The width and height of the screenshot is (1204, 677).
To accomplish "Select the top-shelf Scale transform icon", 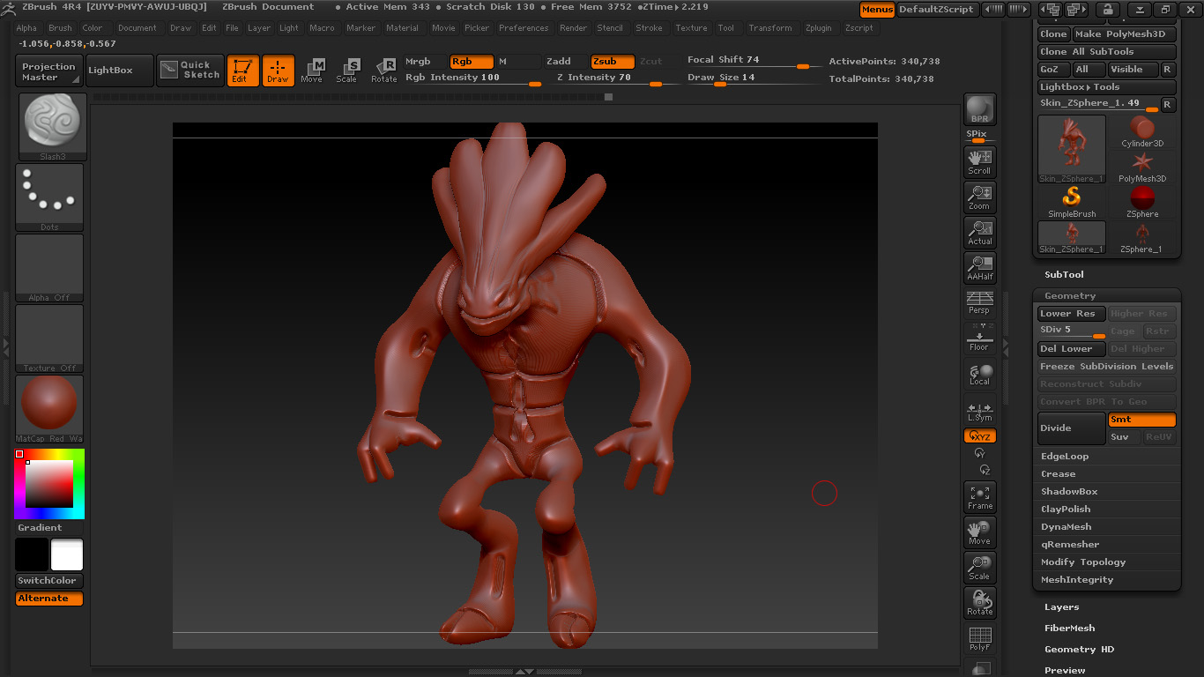I will pyautogui.click(x=347, y=71).
